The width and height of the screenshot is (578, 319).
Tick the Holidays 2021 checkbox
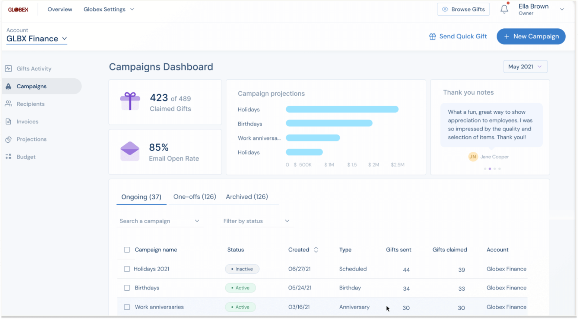click(127, 269)
